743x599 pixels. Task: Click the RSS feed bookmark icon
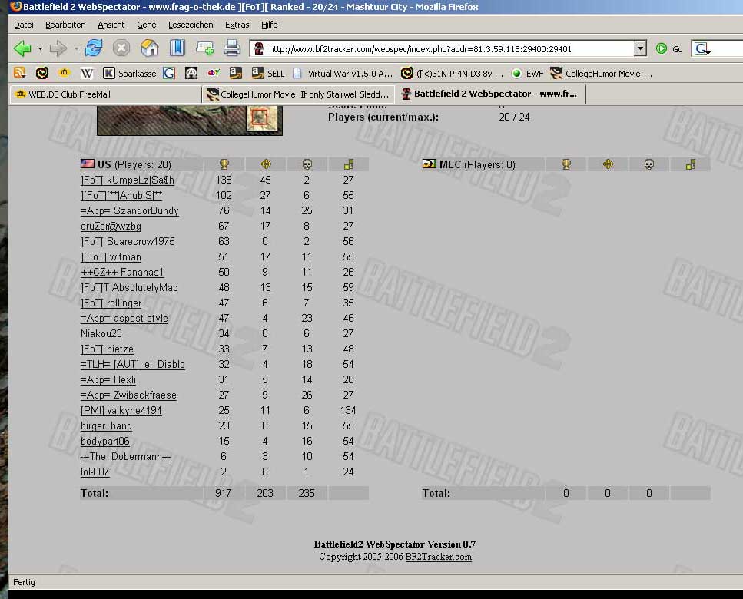(x=19, y=73)
